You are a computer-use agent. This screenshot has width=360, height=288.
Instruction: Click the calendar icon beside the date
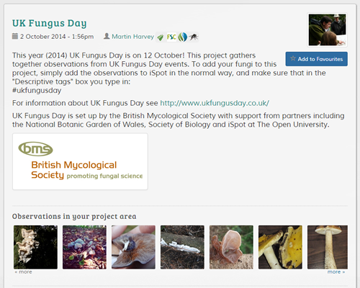15,36
